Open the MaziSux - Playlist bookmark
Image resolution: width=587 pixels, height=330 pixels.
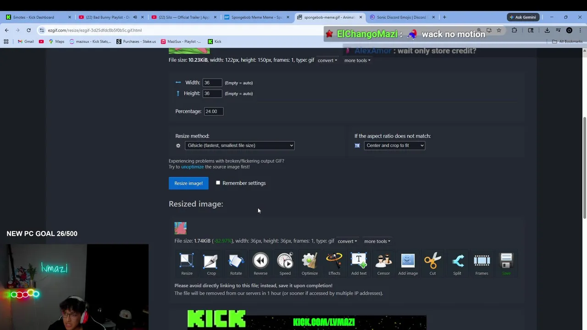coord(181,41)
